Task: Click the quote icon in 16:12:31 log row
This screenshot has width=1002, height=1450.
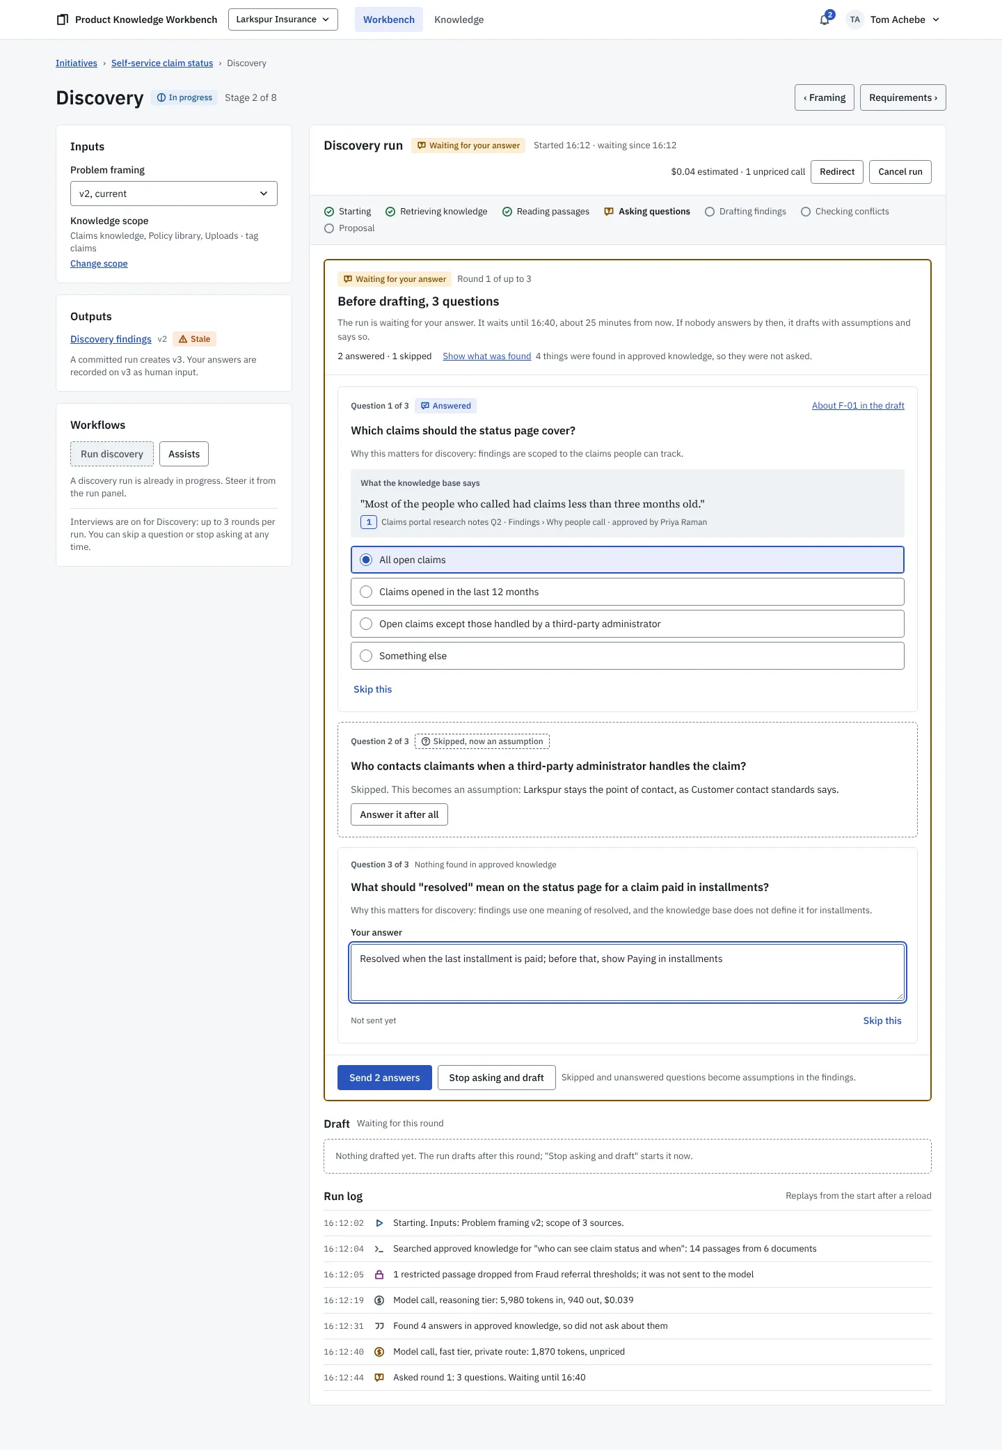Action: (x=379, y=1326)
